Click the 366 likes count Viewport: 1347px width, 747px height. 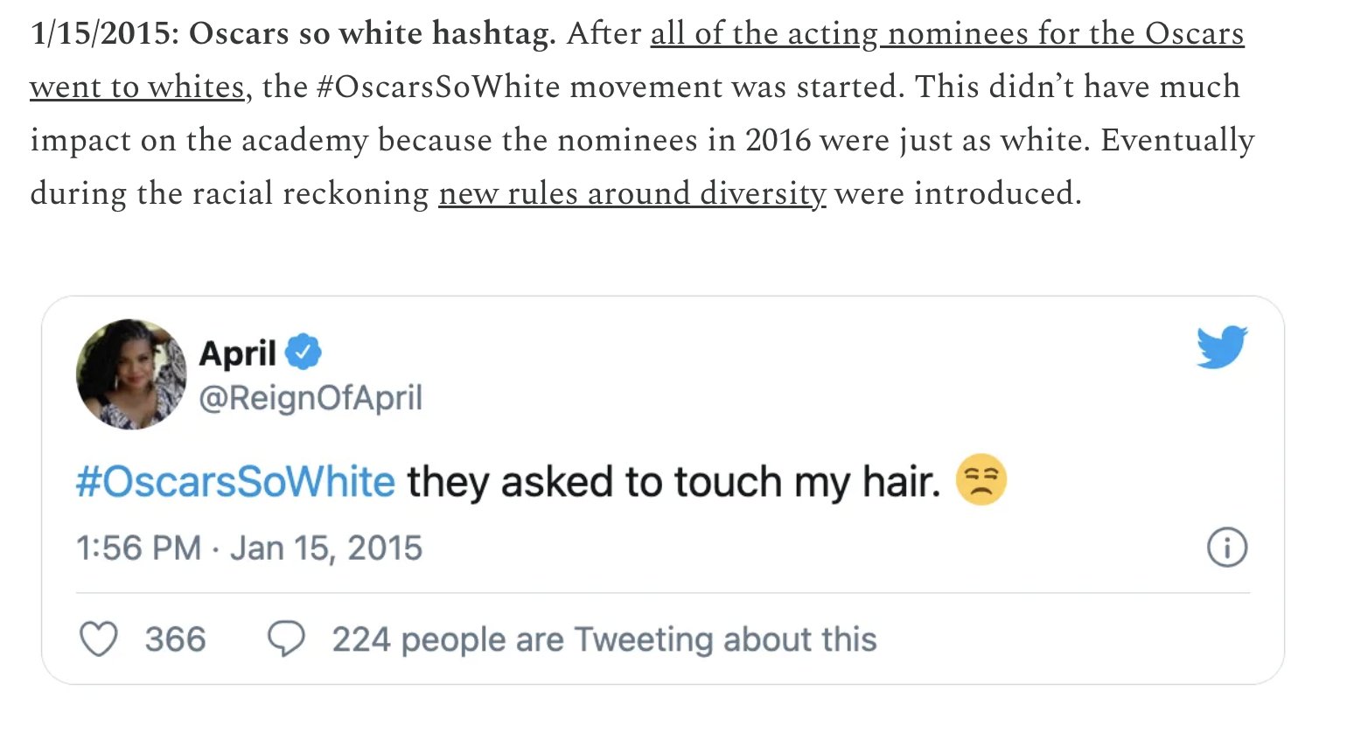pos(175,639)
